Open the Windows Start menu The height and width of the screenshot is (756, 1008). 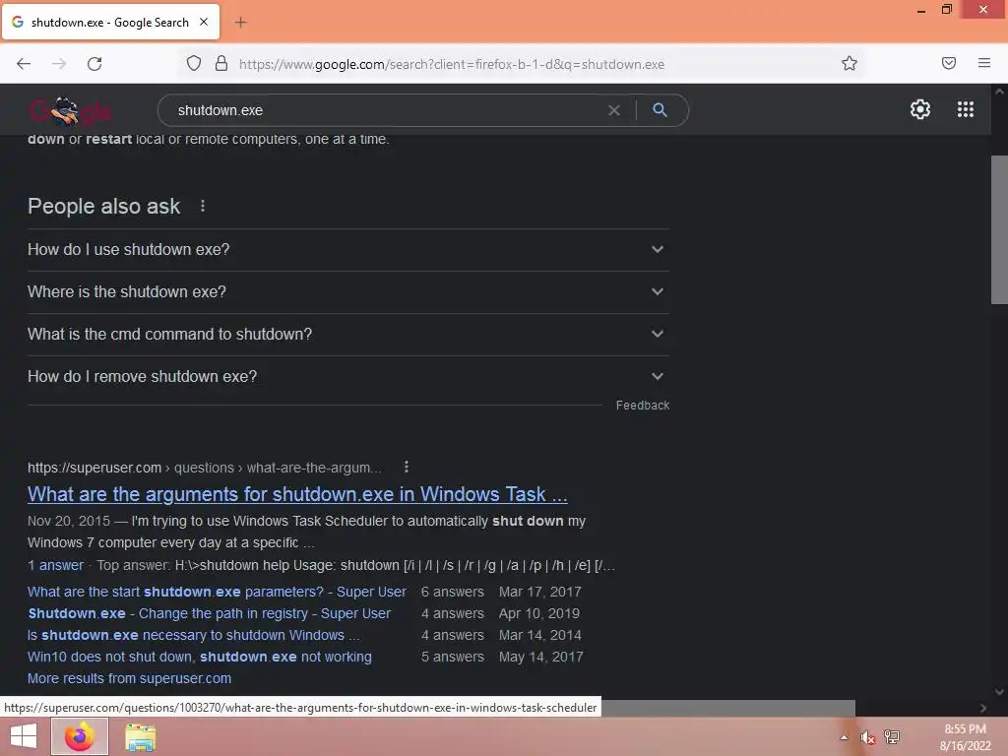coord(24,736)
